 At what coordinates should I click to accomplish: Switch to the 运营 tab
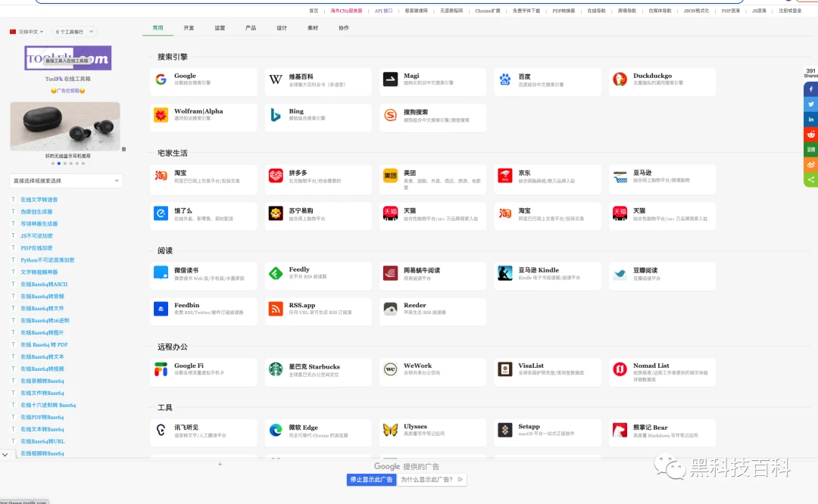point(220,28)
